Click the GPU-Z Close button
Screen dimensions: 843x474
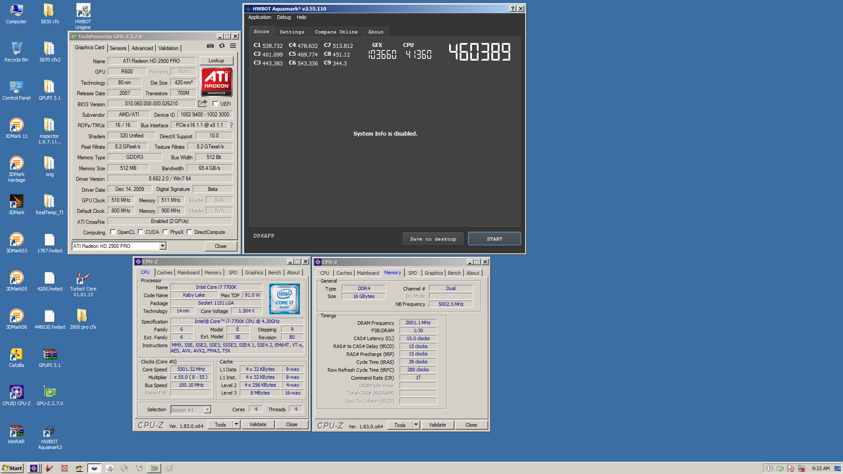click(220, 246)
